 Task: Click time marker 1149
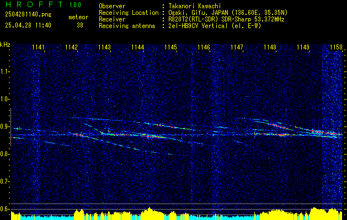pyautogui.click(x=303, y=47)
